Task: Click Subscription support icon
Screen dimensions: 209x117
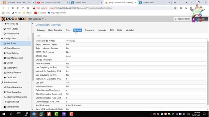Action: click(x=5, y=68)
